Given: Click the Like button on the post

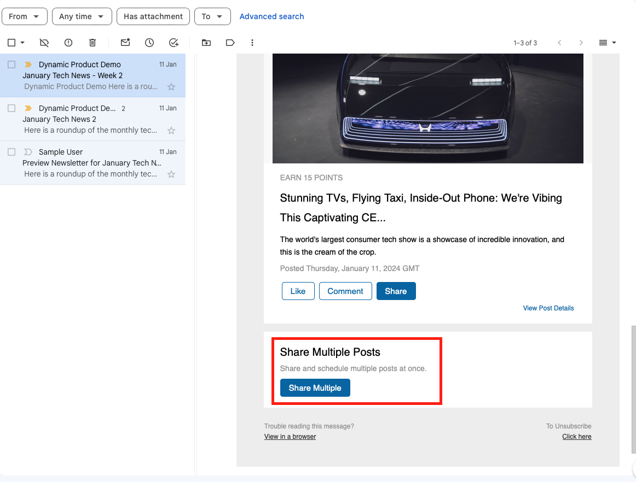Looking at the screenshot, I should (x=298, y=291).
